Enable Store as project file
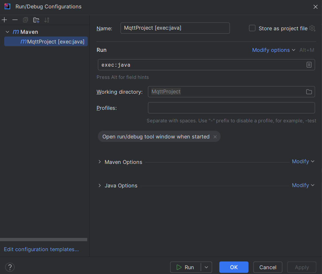 [252, 28]
